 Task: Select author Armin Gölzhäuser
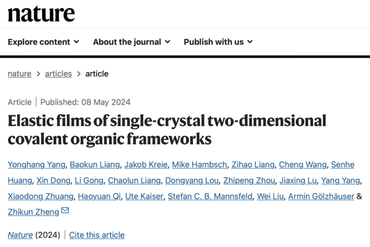coord(321,196)
